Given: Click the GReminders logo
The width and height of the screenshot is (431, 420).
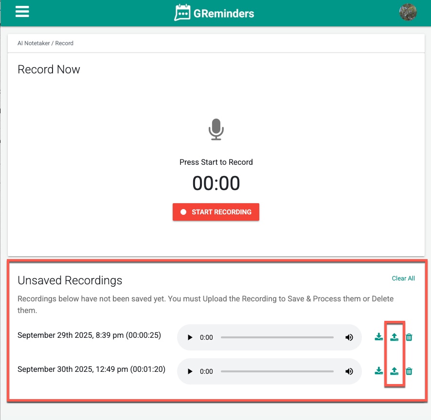Looking at the screenshot, I should pyautogui.click(x=215, y=13).
